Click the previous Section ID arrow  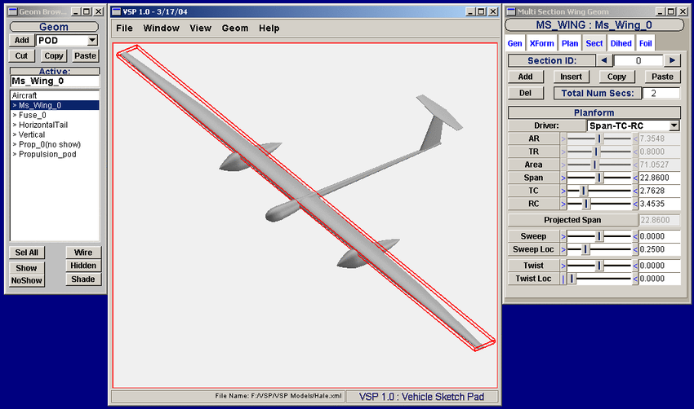(x=603, y=60)
